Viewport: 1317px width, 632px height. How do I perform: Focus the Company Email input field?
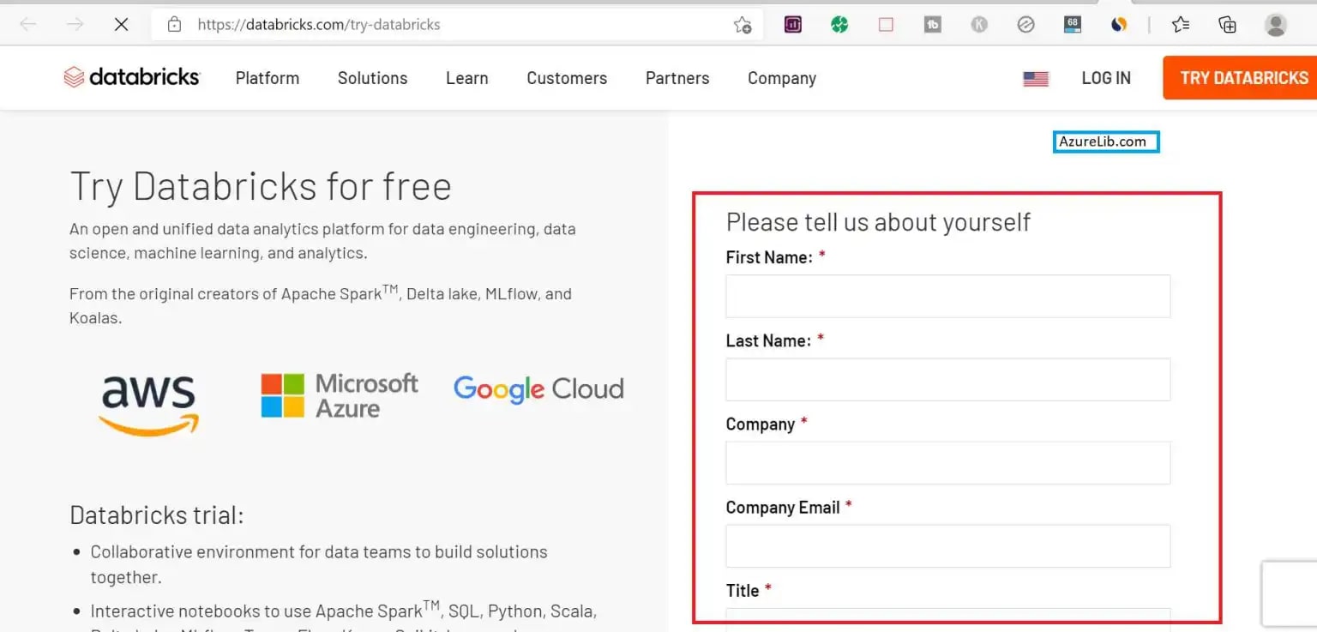947,545
